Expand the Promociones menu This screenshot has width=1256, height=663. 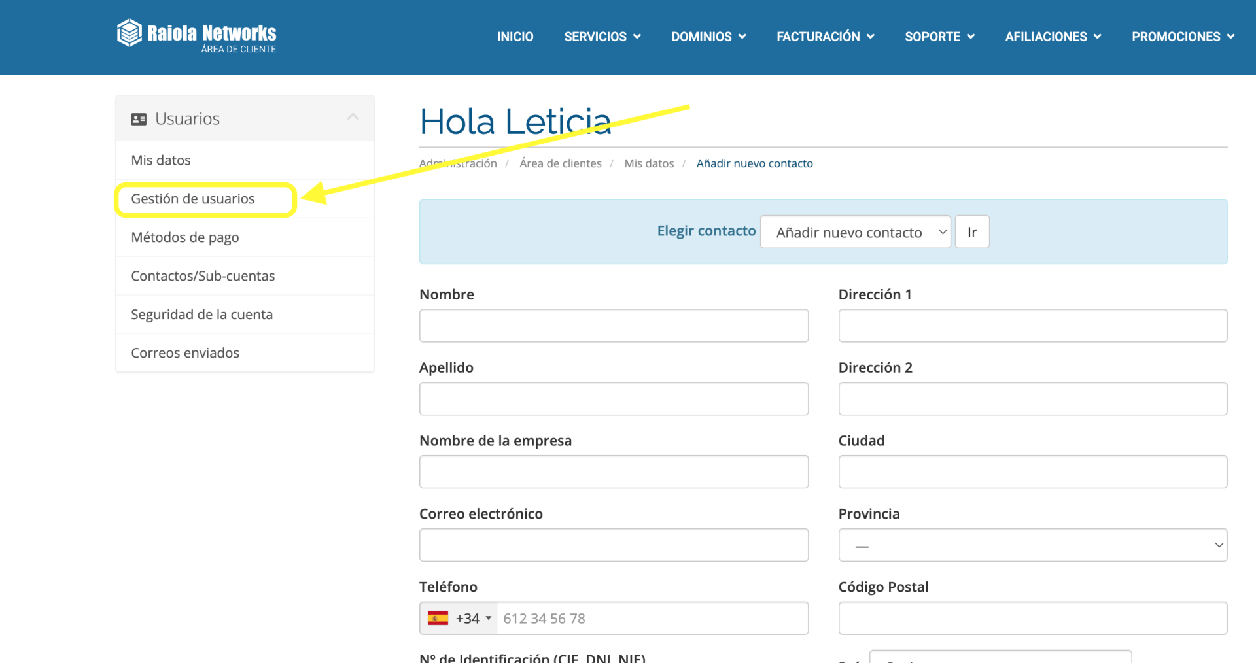pyautogui.click(x=1183, y=37)
